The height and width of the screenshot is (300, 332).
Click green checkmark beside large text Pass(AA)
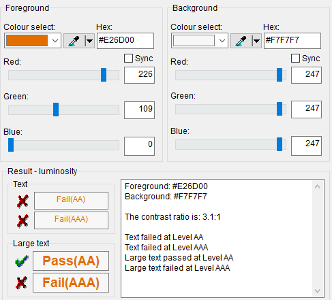pos(22,261)
